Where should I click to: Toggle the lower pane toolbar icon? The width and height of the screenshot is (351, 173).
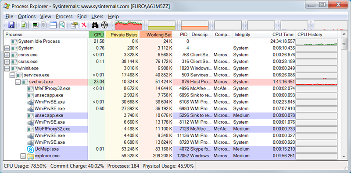tap(53, 25)
